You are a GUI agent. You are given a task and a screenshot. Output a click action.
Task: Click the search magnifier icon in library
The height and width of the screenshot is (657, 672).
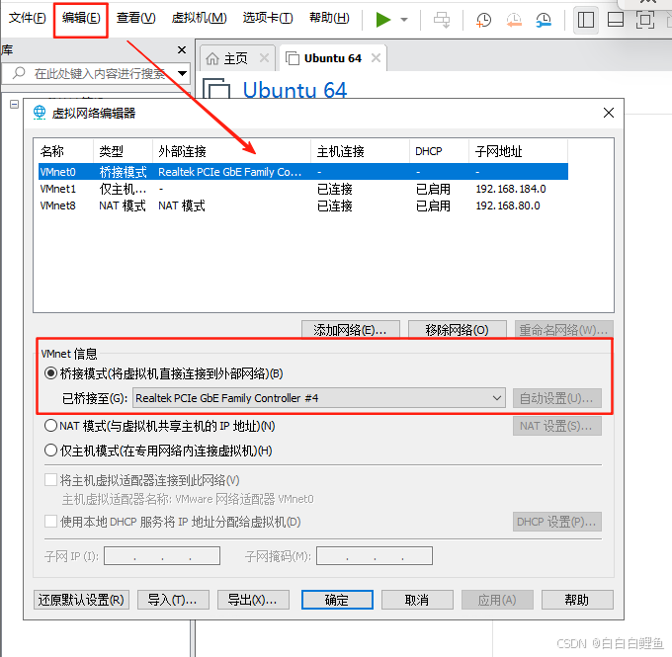click(19, 73)
